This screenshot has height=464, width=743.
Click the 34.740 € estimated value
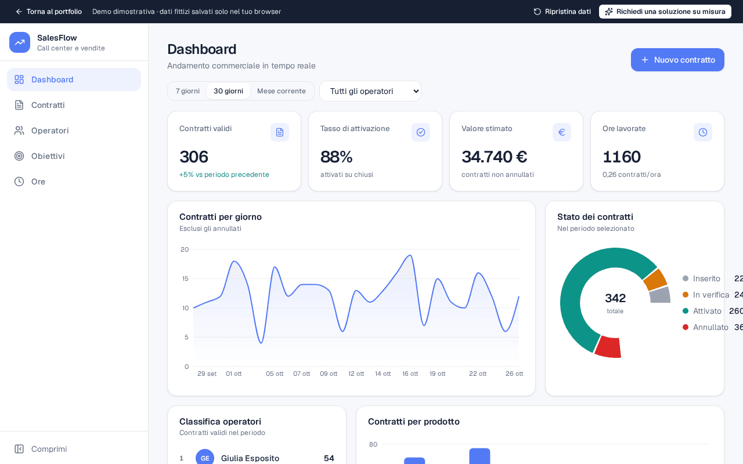495,157
